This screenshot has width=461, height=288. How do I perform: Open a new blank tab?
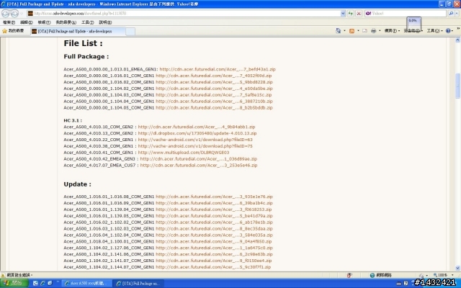pos(130,32)
